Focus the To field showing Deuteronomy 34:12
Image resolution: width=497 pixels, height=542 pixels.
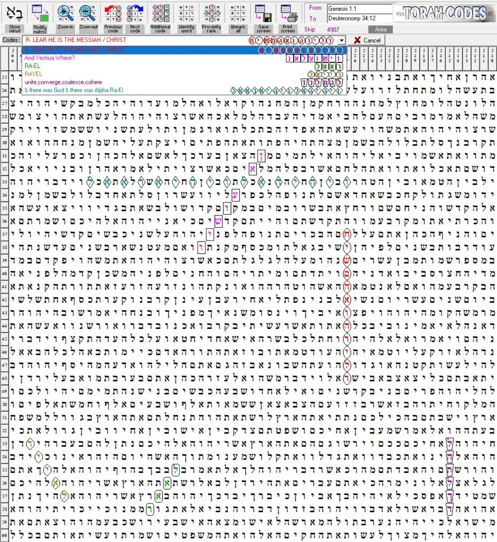[360, 18]
